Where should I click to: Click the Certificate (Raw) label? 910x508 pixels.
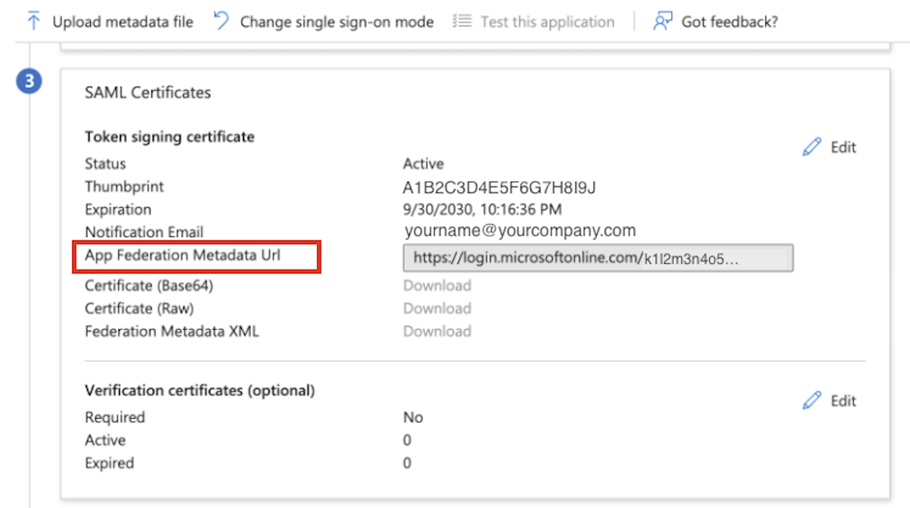click(139, 309)
